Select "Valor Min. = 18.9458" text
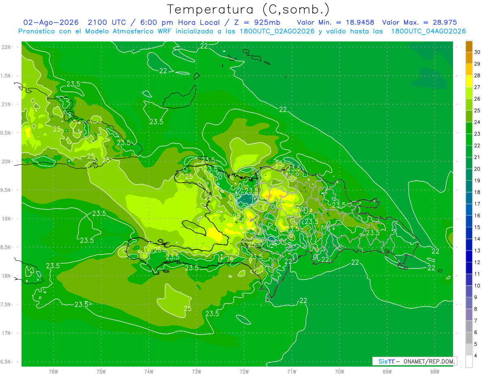Image resolution: width=488 pixels, height=377 pixels. click(335, 23)
